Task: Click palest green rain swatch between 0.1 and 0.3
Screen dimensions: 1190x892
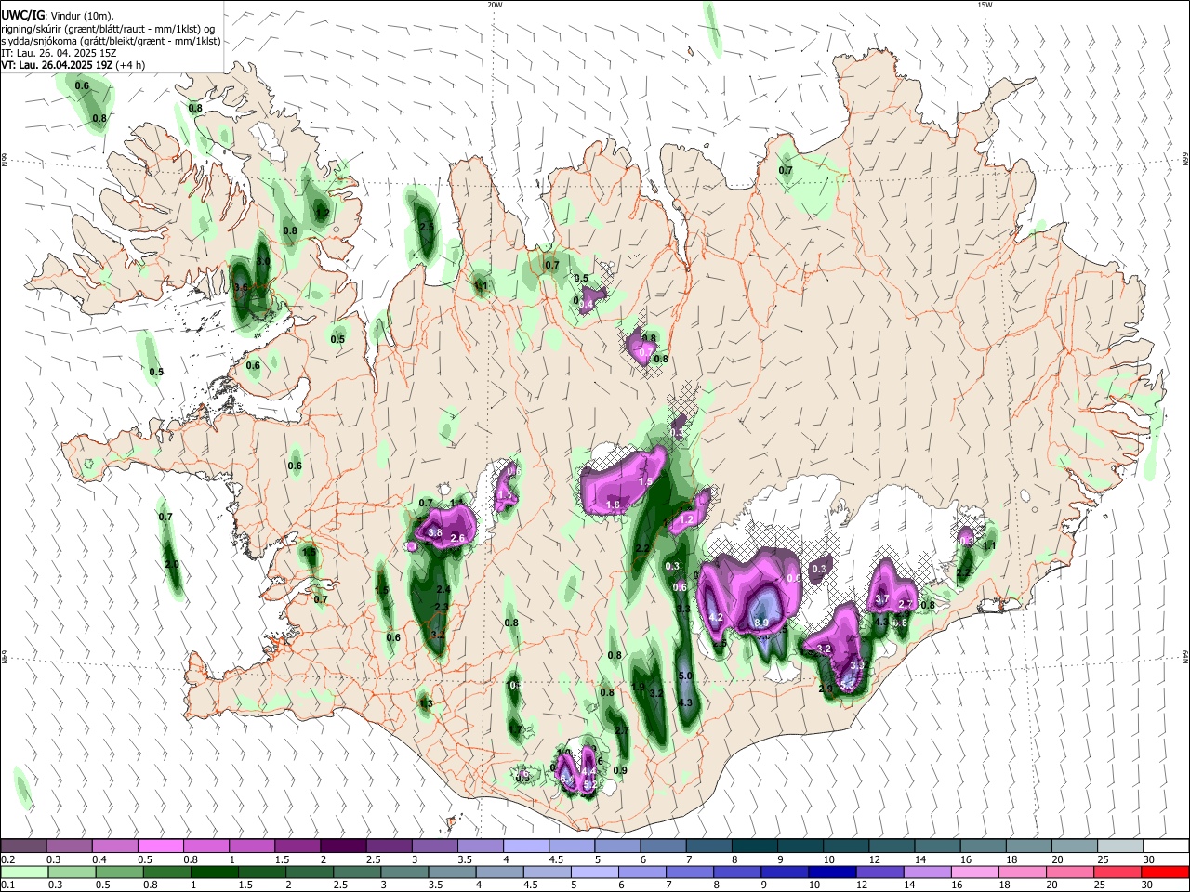Action: click(24, 872)
